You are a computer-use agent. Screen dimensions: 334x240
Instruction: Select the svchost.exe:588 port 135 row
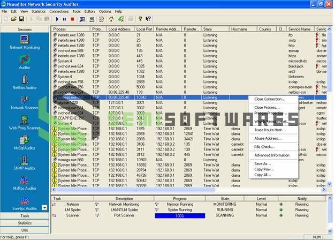(188, 50)
